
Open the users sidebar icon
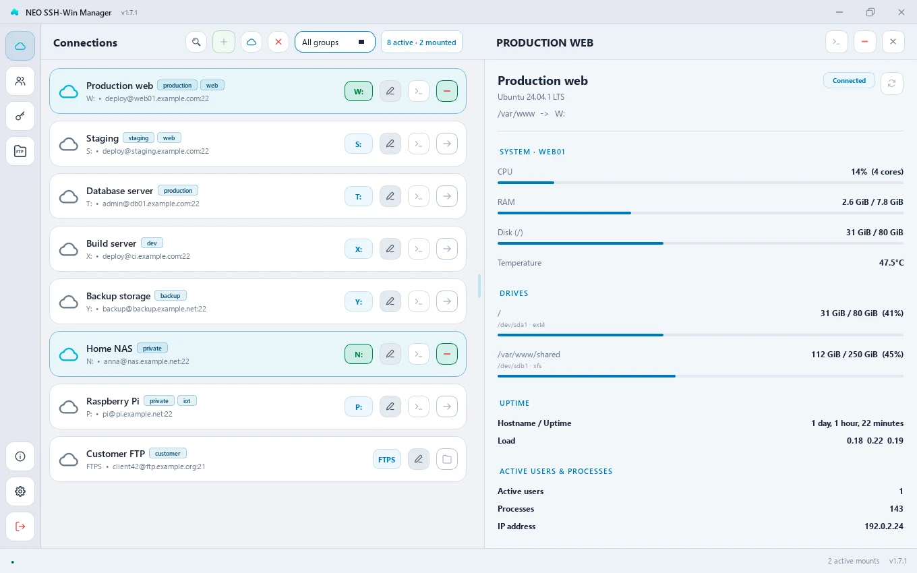click(x=20, y=81)
